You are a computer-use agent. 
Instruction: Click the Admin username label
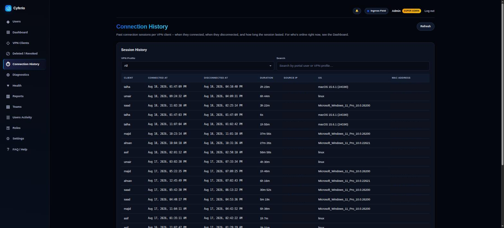point(396,11)
